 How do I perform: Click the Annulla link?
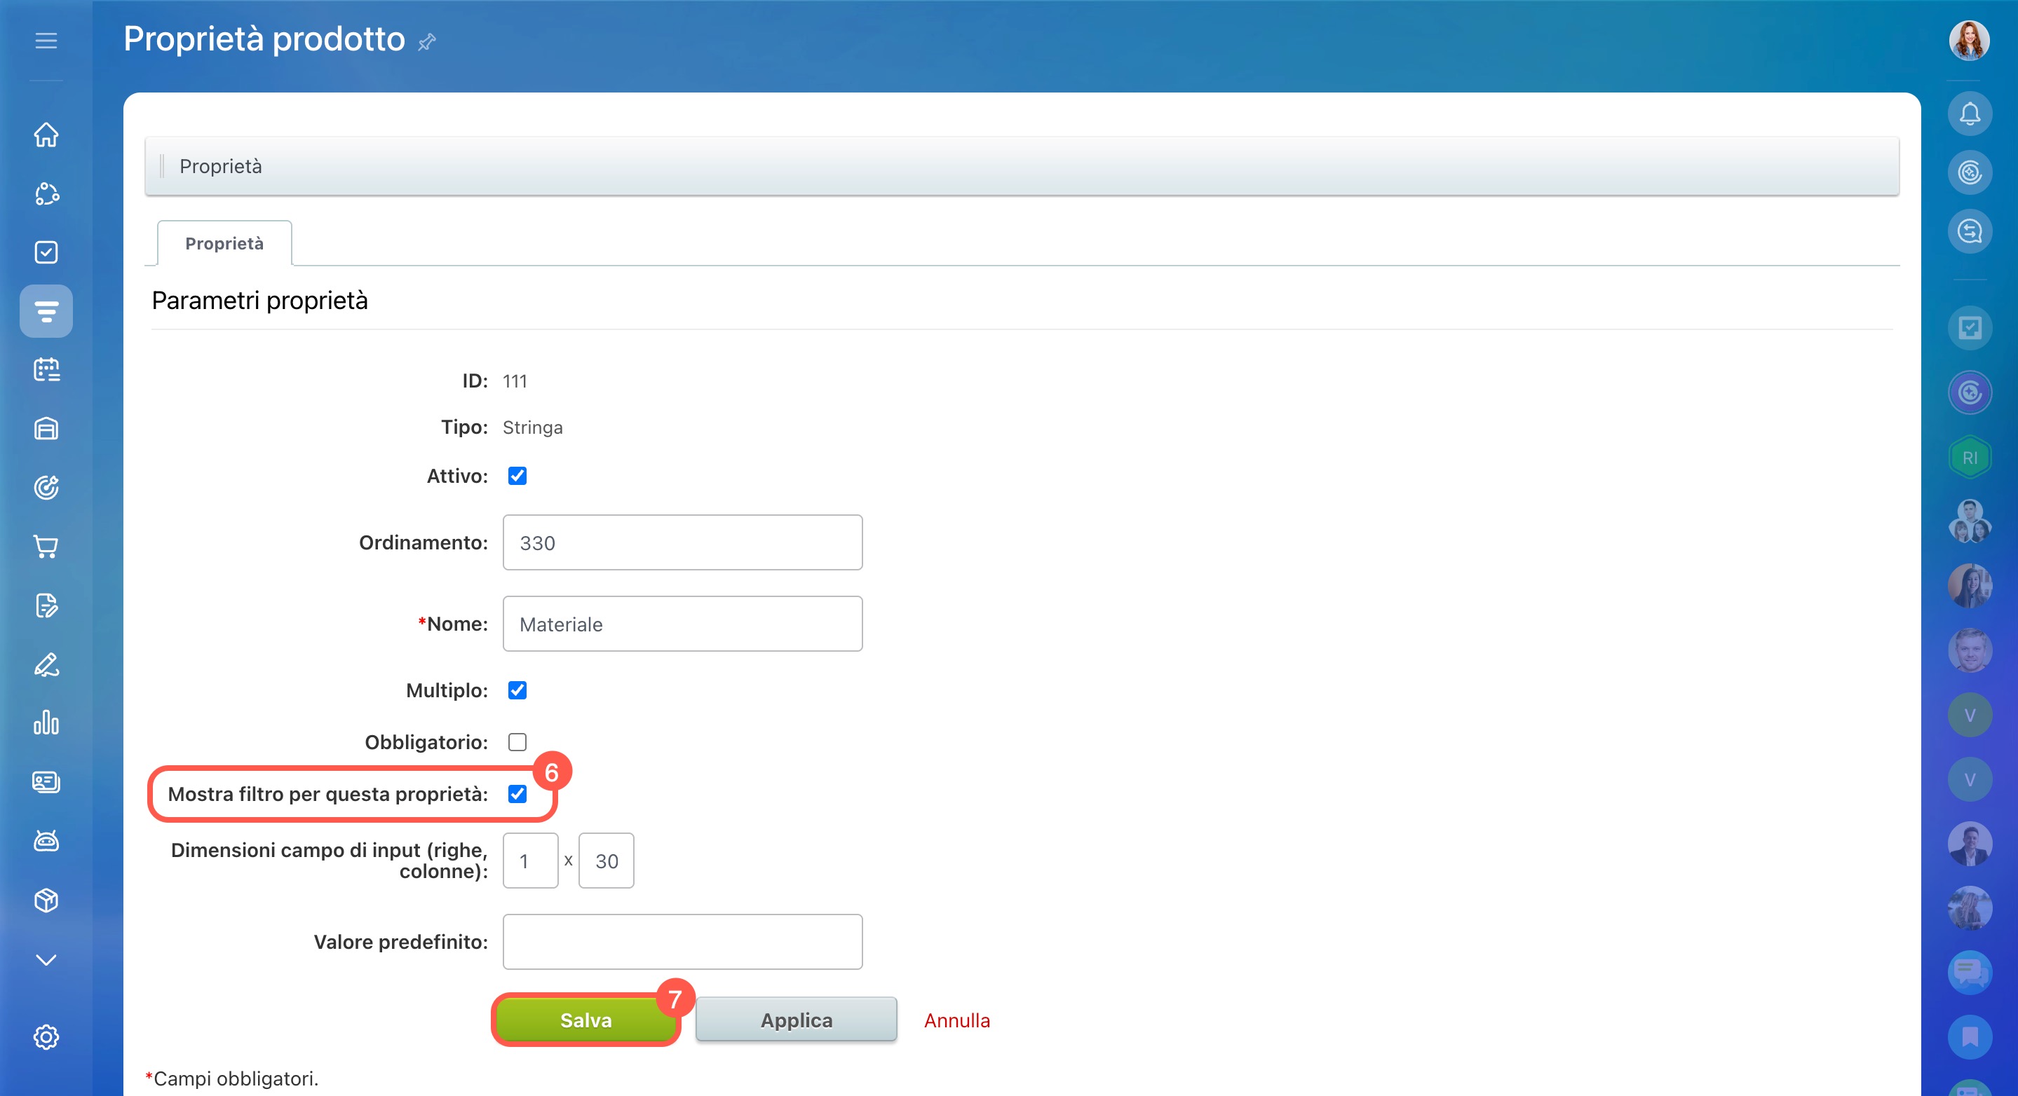956,1020
